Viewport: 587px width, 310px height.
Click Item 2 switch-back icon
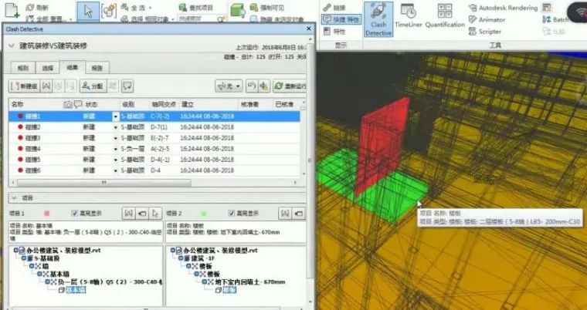(x=298, y=214)
